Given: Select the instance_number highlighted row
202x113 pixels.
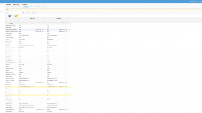Looking at the screenshot, I should pyautogui.click(x=38, y=95).
